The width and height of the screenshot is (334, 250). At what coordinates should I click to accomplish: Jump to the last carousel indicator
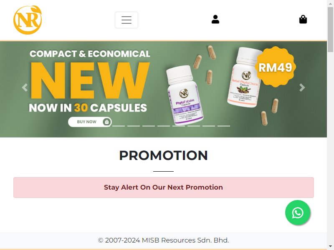pos(224,126)
